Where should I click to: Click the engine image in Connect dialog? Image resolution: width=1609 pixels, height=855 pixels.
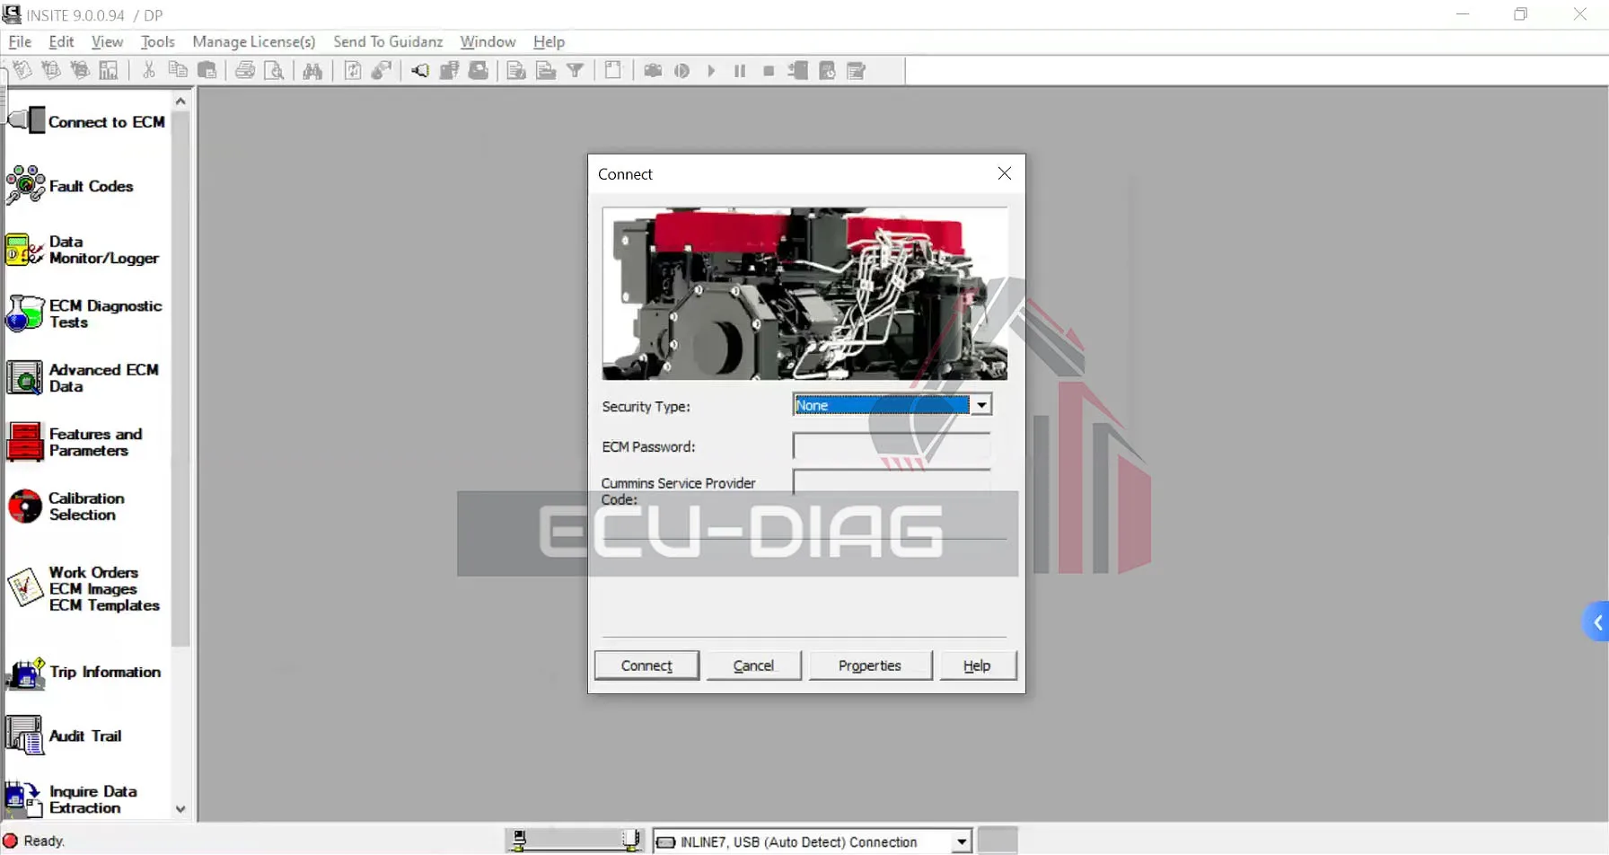(x=804, y=294)
